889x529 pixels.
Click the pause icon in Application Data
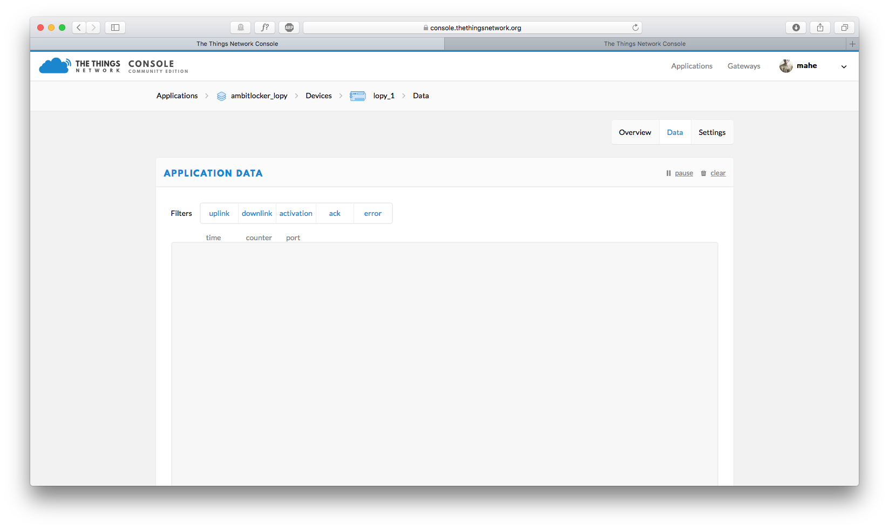pyautogui.click(x=668, y=173)
